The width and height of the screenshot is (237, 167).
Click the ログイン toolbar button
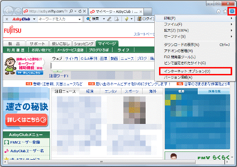click(145, 19)
